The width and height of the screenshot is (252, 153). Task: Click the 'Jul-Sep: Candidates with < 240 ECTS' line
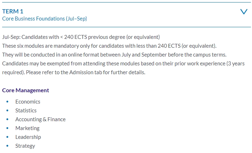pos(81,37)
